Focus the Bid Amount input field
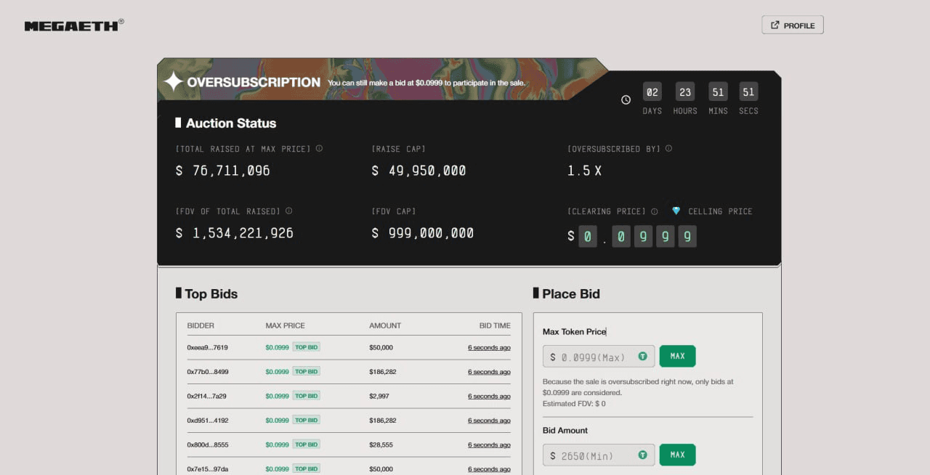 [x=599, y=455]
